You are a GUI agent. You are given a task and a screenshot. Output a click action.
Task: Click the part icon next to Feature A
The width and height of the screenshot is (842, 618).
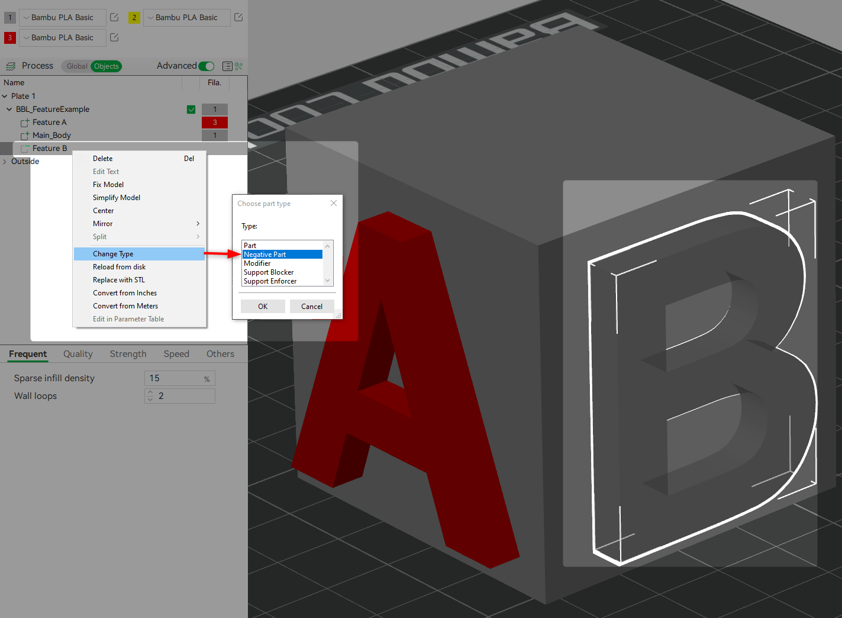[25, 122]
